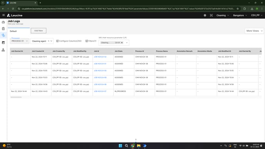The height and width of the screenshot is (149, 265).
Task: Click the Filters sliders icon
Action: click(x=87, y=41)
